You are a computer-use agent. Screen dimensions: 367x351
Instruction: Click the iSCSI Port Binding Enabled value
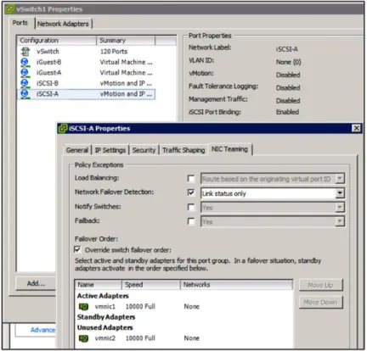287,112
